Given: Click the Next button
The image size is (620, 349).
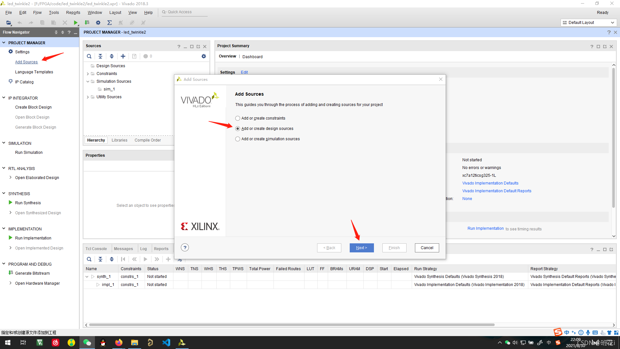Looking at the screenshot, I should [361, 248].
